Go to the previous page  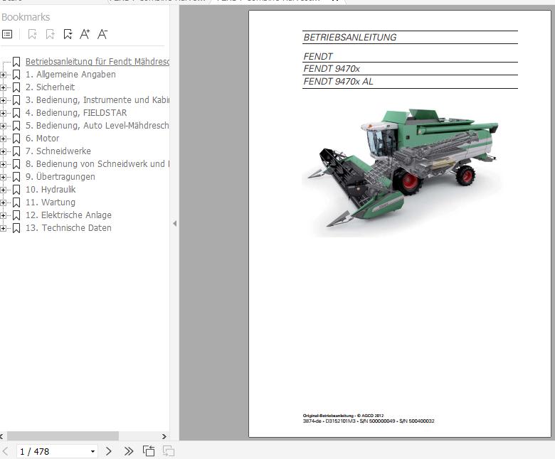tap(5, 451)
